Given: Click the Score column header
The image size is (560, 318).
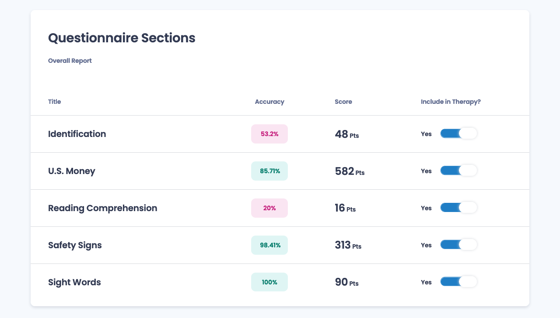Looking at the screenshot, I should (343, 102).
